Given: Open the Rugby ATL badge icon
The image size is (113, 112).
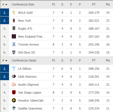Looking at the screenshot, I should (x=14, y=29).
